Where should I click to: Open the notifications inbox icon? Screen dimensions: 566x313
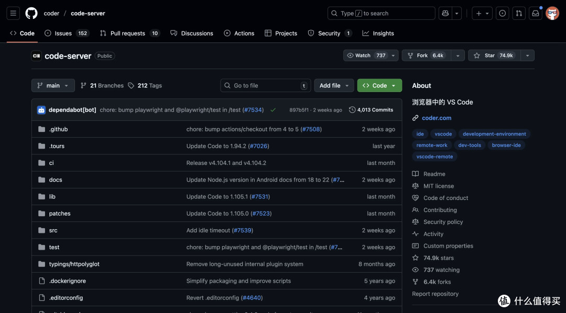click(x=535, y=13)
